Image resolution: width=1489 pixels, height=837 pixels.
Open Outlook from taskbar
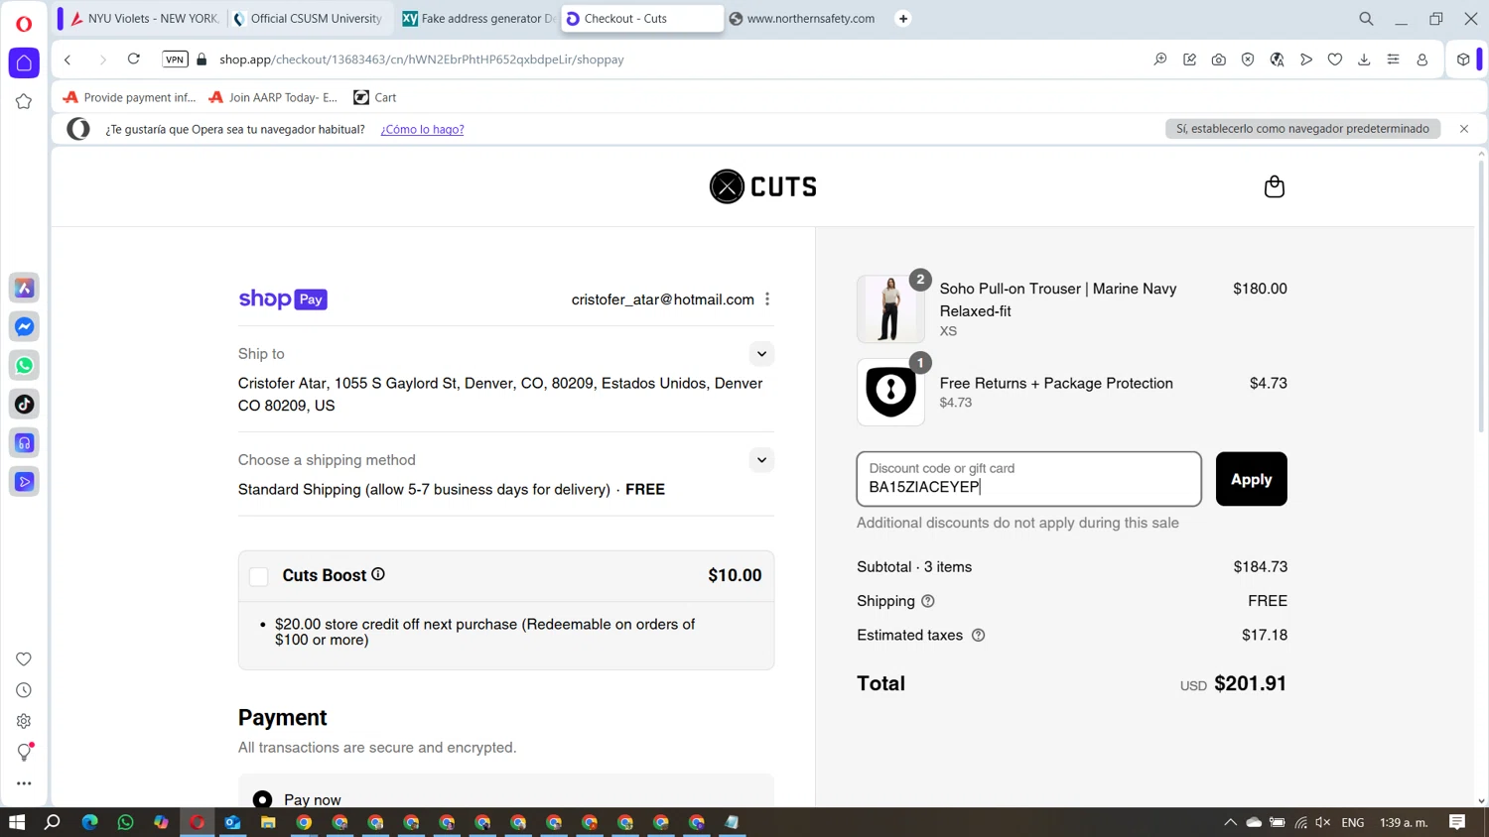point(232,822)
